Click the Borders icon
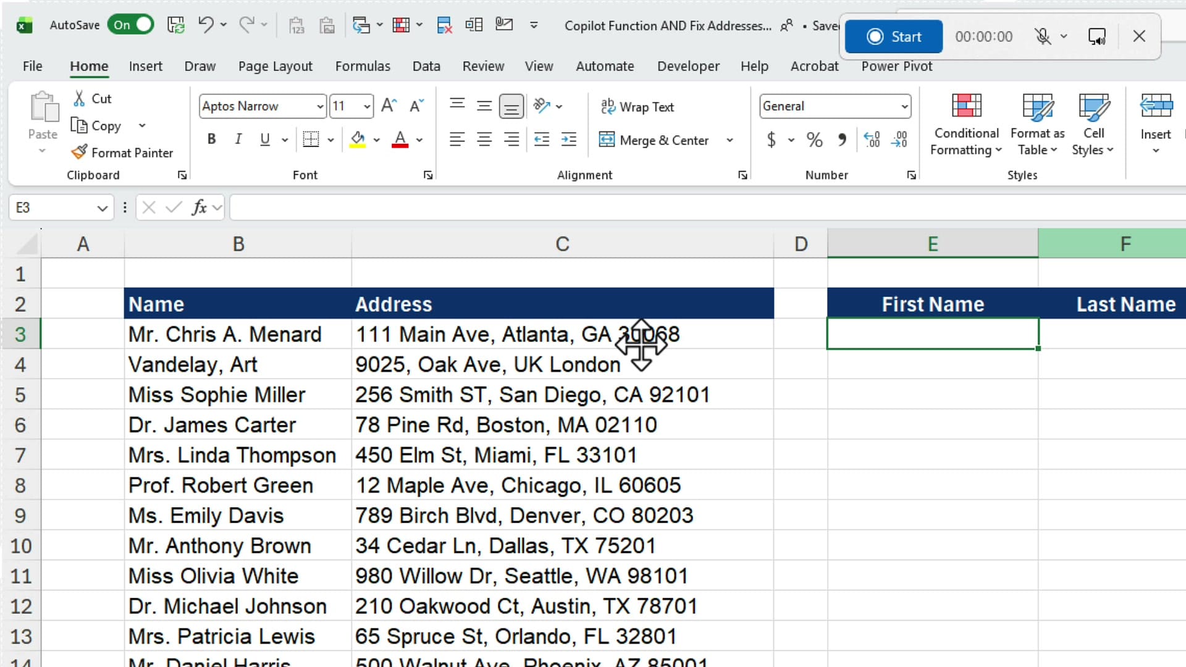This screenshot has height=667, width=1186. pyautogui.click(x=311, y=140)
